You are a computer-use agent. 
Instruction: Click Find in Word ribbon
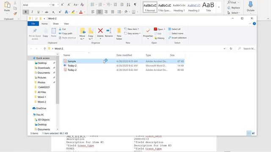click(x=232, y=3)
